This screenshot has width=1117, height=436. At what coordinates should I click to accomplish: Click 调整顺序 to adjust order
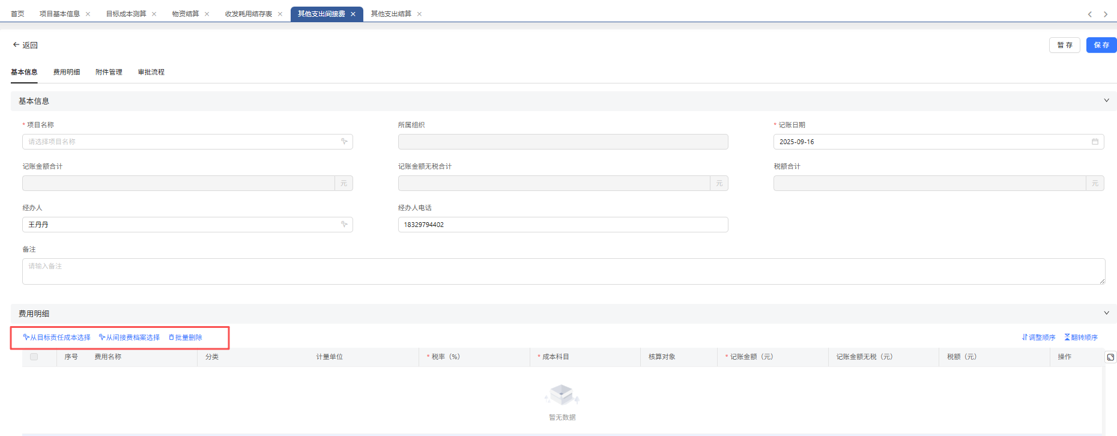click(x=1038, y=338)
